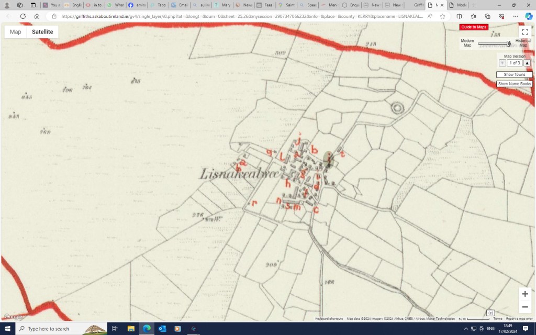The image size is (536, 335).
Task: Click the Show Name Books button
Action: [x=514, y=84]
